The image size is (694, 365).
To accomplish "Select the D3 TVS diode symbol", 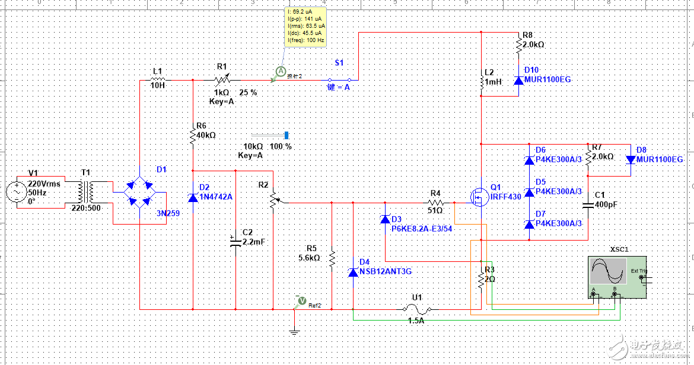I will [385, 219].
